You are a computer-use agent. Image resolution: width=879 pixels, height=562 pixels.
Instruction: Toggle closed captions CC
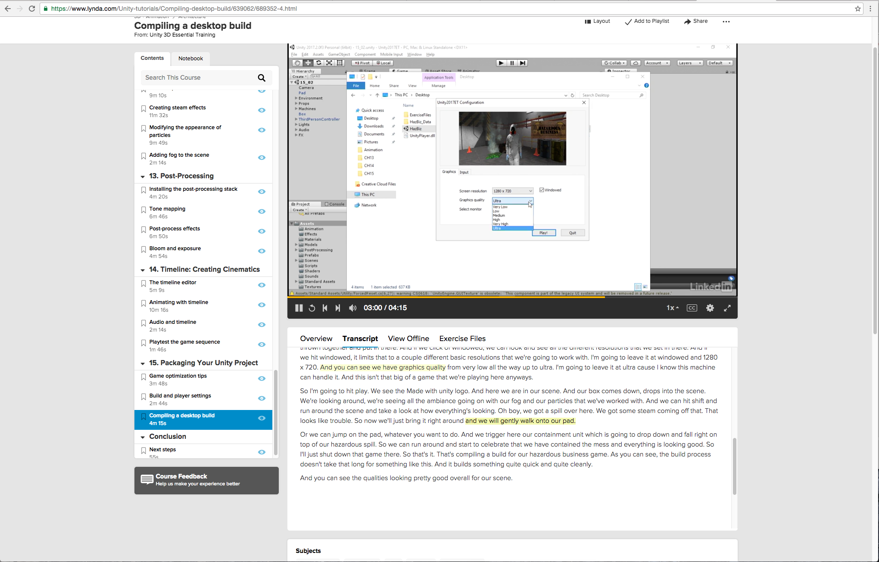pos(692,308)
